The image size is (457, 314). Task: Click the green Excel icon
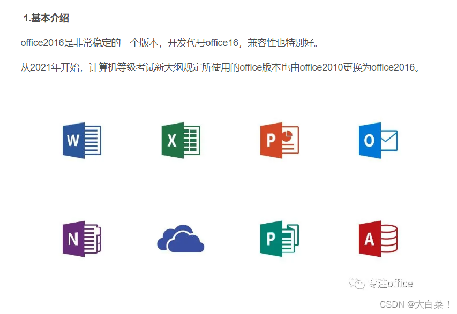point(181,140)
